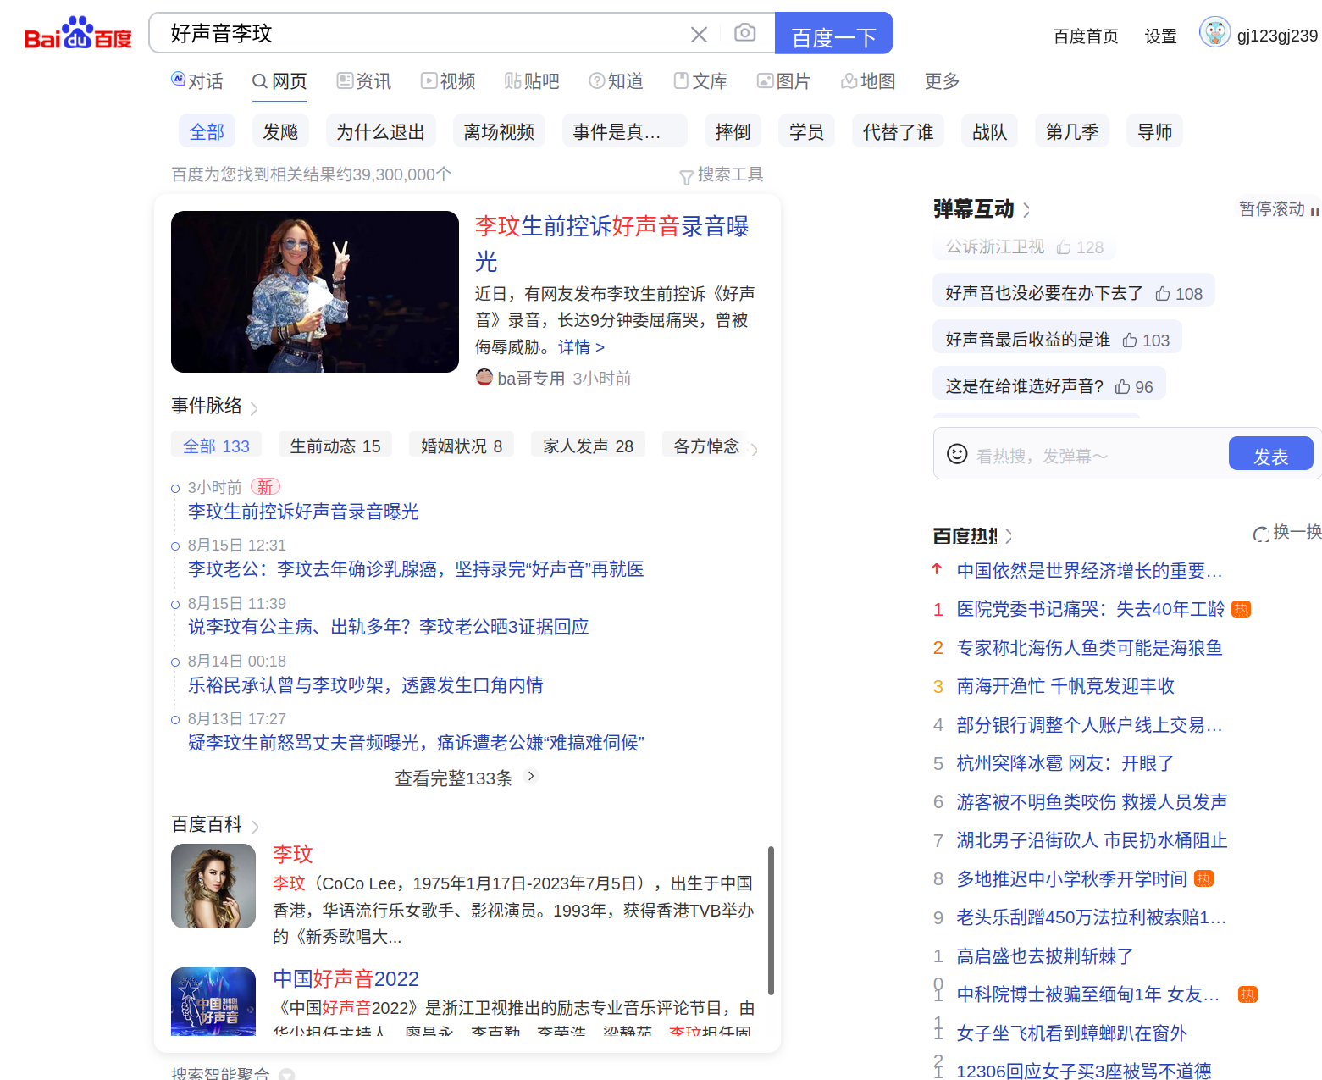Click the Baidu logo

pos(78,33)
